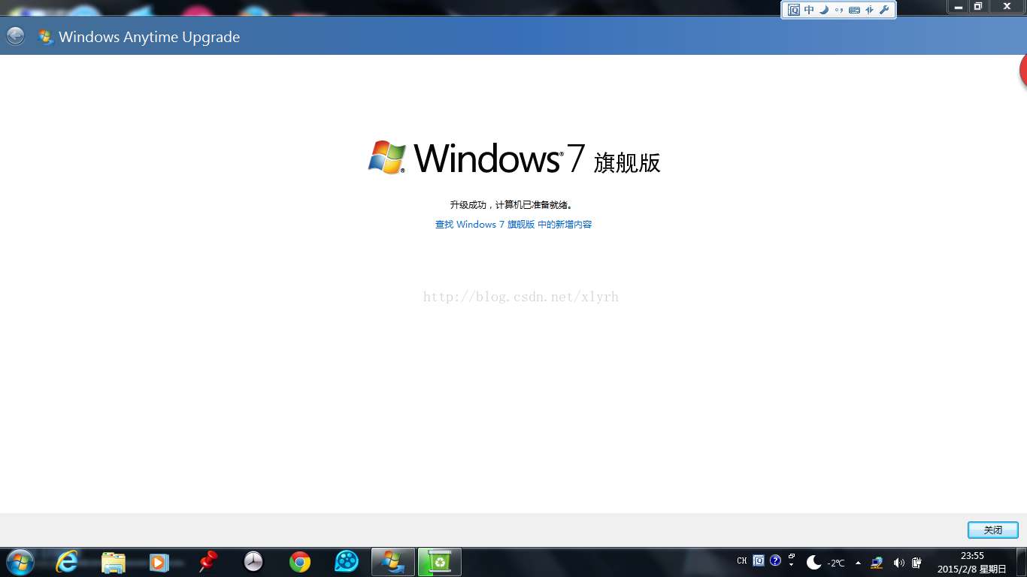Click the moon weather tray icon
This screenshot has height=577, width=1027.
pos(813,562)
